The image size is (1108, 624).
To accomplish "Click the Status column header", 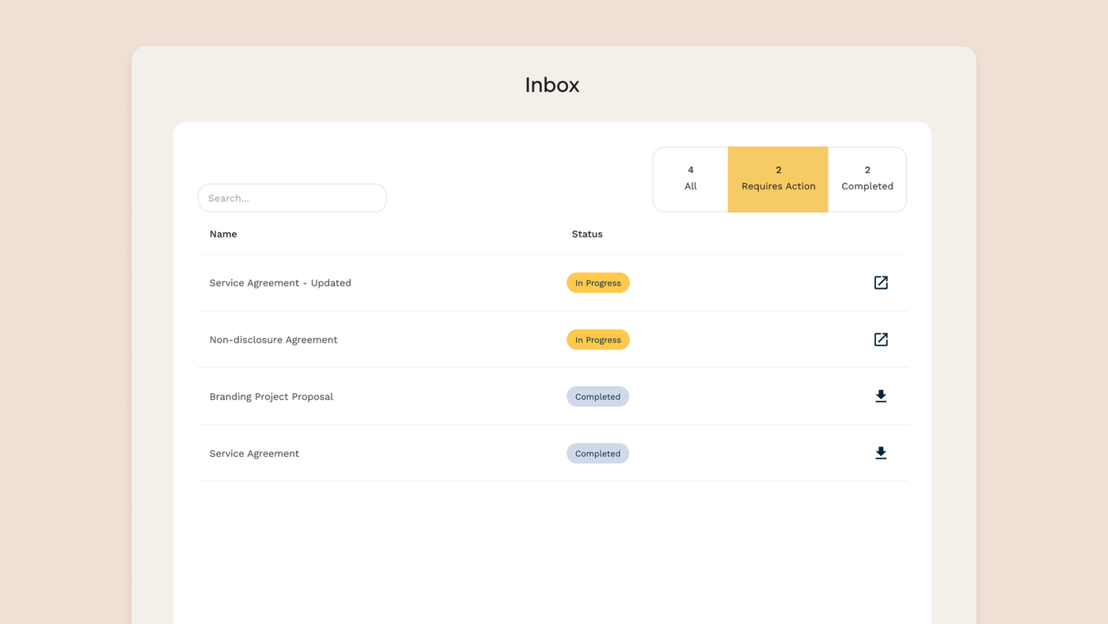I will tap(587, 234).
